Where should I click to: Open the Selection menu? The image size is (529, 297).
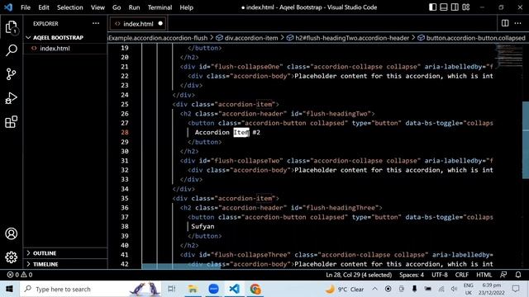(69, 7)
